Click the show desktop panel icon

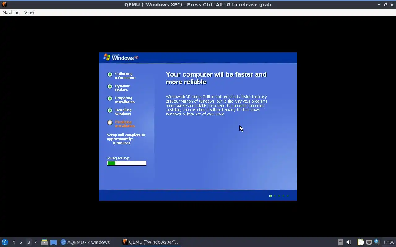(54, 242)
